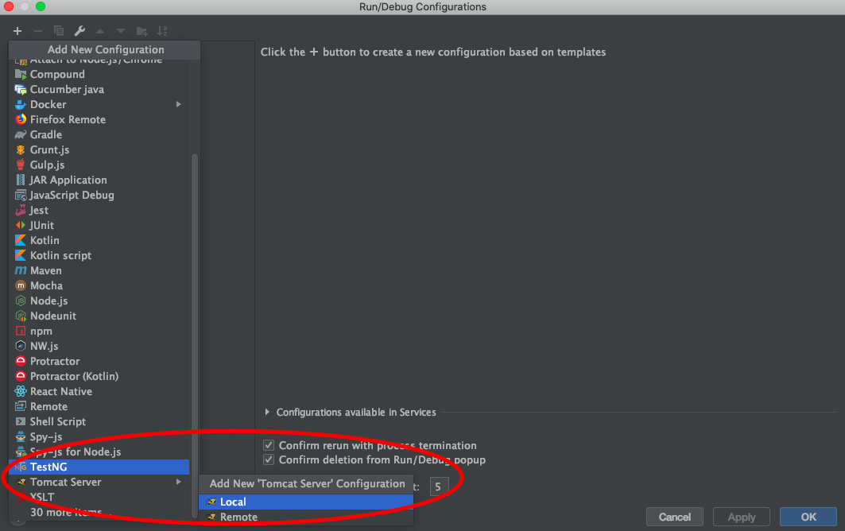Image resolution: width=845 pixels, height=531 pixels.
Task: Click the Gradle elephant icon
Action: pos(21,135)
